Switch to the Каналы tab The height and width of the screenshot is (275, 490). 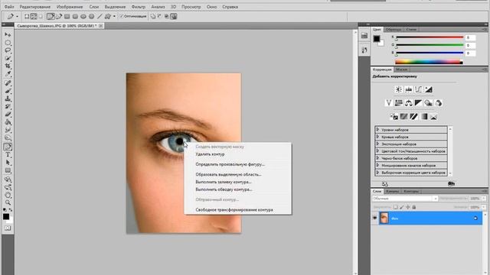tap(392, 191)
